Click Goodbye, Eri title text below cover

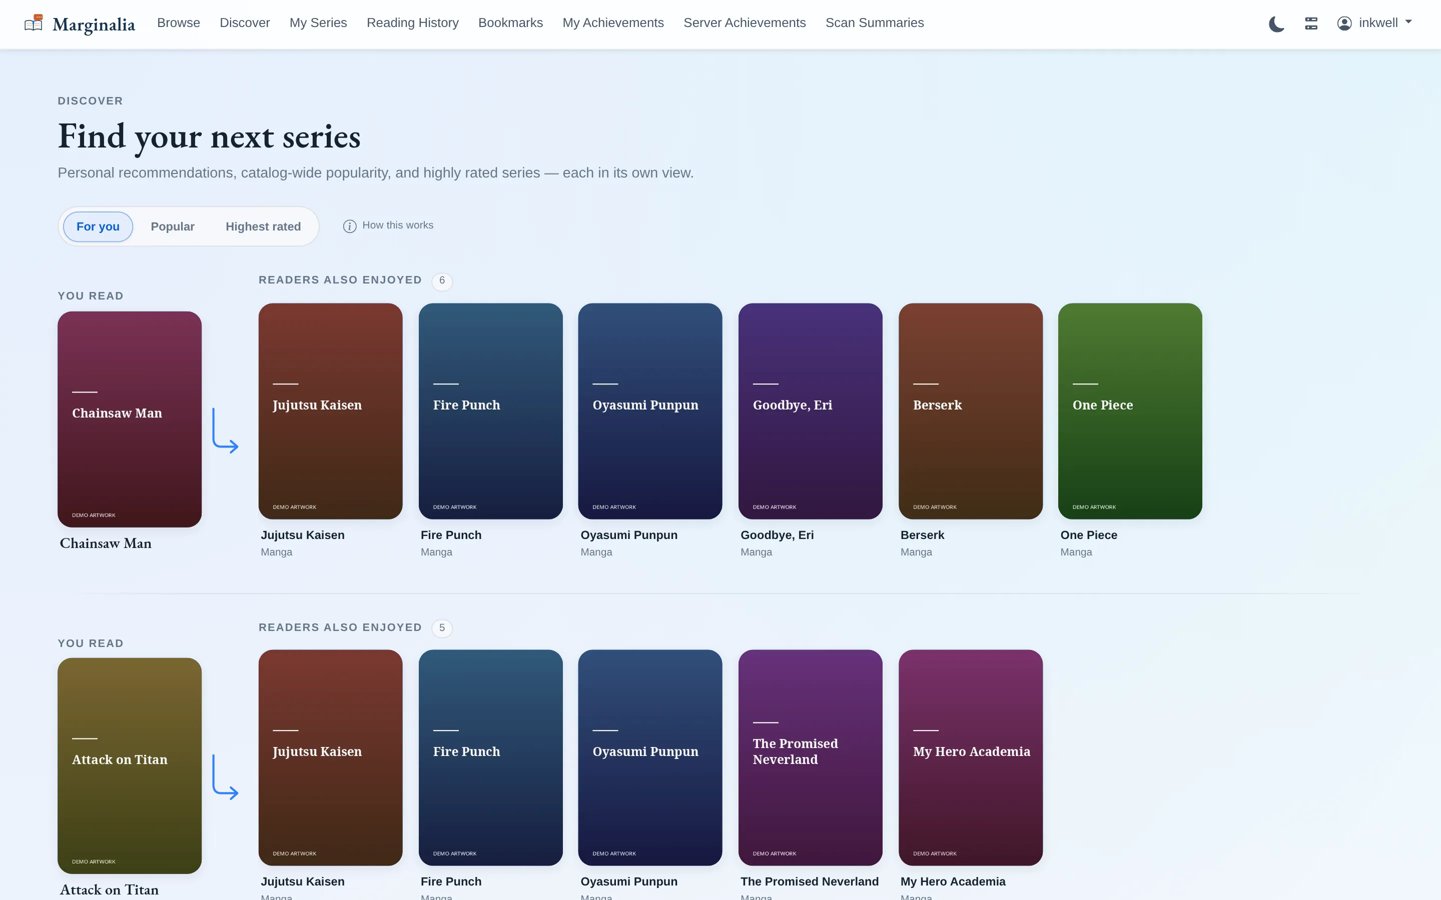[x=777, y=535]
